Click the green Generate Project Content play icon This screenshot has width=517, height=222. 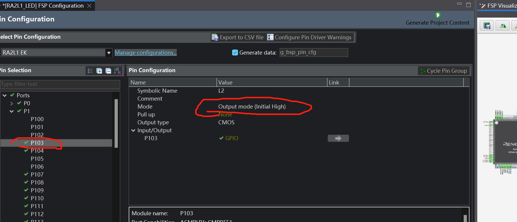click(x=438, y=15)
